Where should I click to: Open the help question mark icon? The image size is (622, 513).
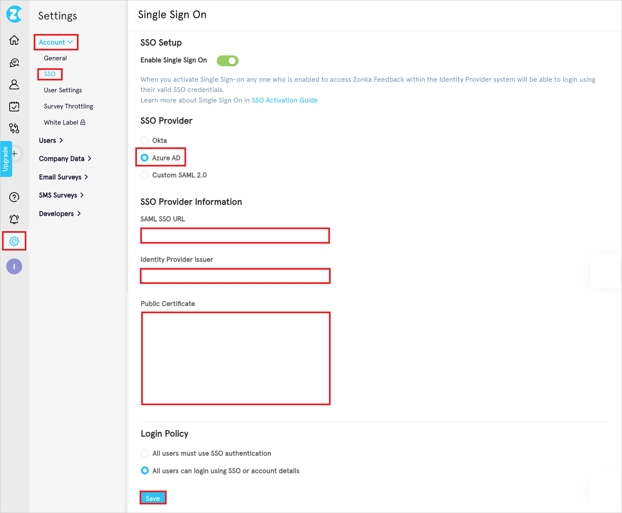14,197
